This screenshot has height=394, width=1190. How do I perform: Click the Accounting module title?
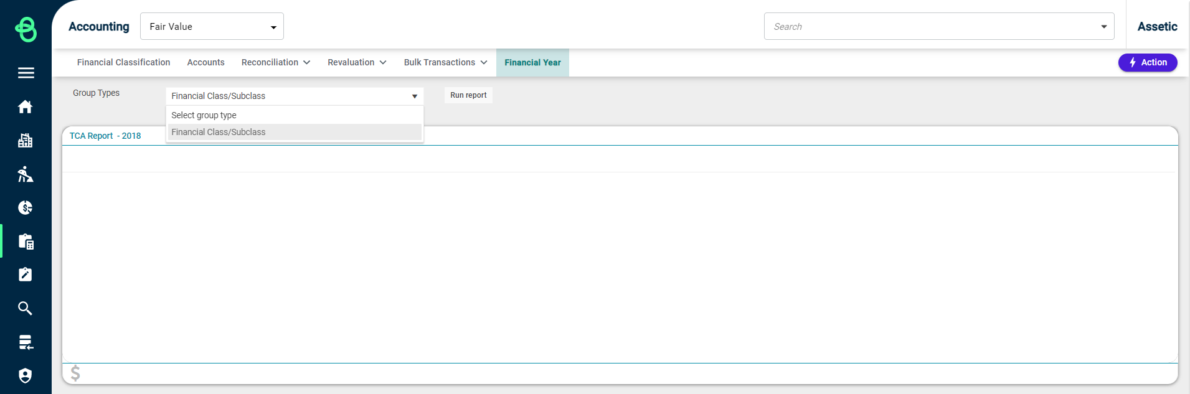(x=99, y=27)
